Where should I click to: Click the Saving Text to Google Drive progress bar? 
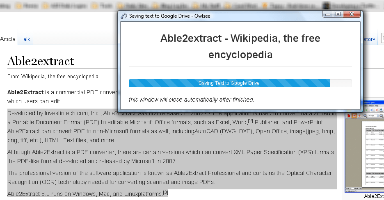(240, 83)
